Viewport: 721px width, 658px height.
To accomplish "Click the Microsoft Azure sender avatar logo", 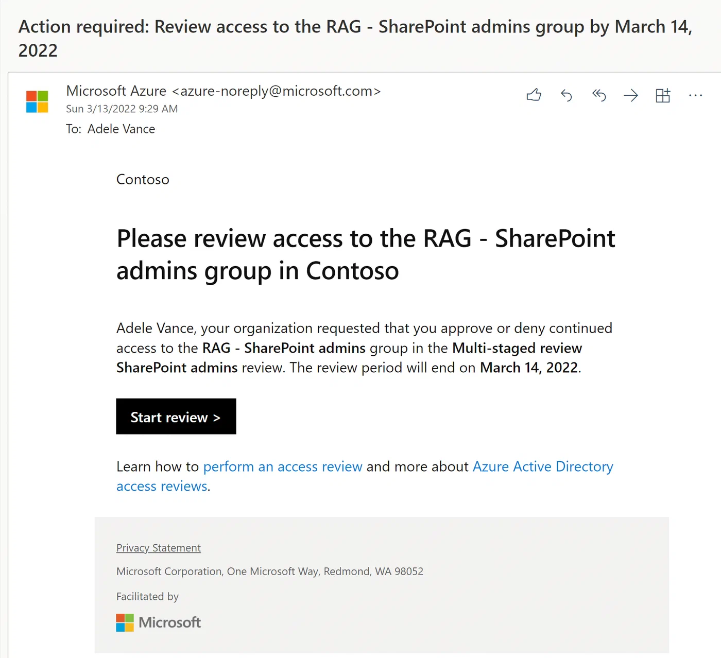I will tap(37, 101).
